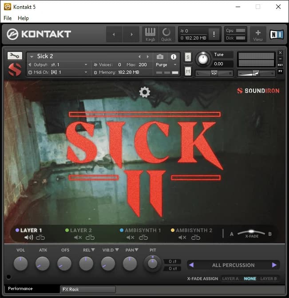Screen dimensions: 289x298
Task: Select the AMBISYNTH 1 label
Action: [x=143, y=230]
